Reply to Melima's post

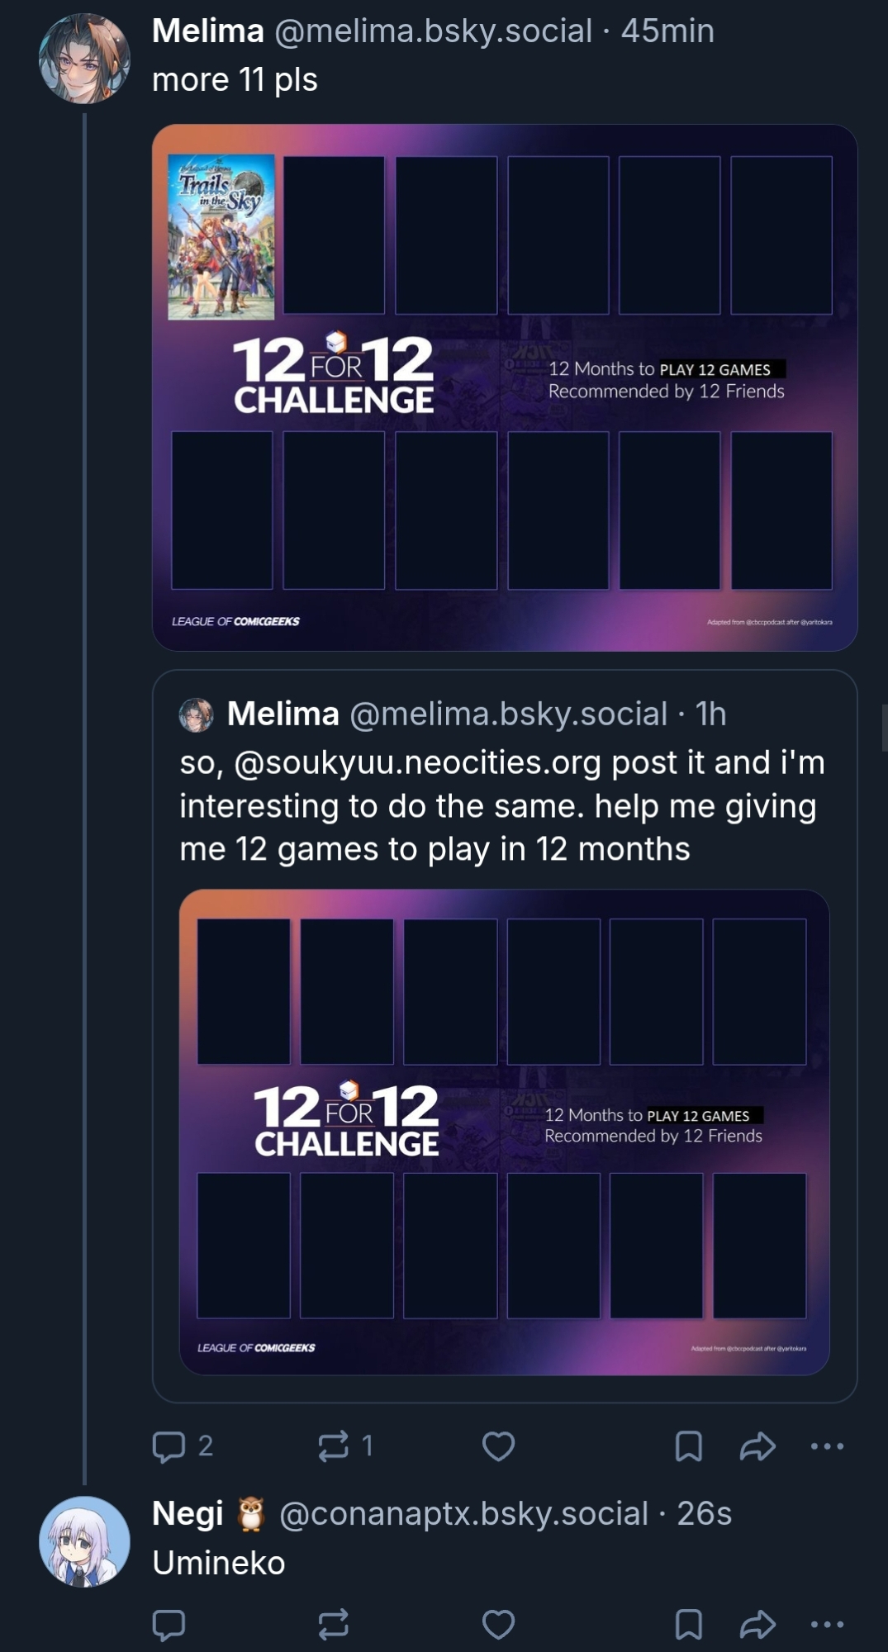point(169,1446)
